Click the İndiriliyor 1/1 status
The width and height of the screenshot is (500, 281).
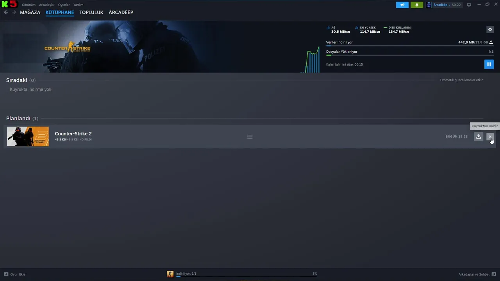click(186, 274)
